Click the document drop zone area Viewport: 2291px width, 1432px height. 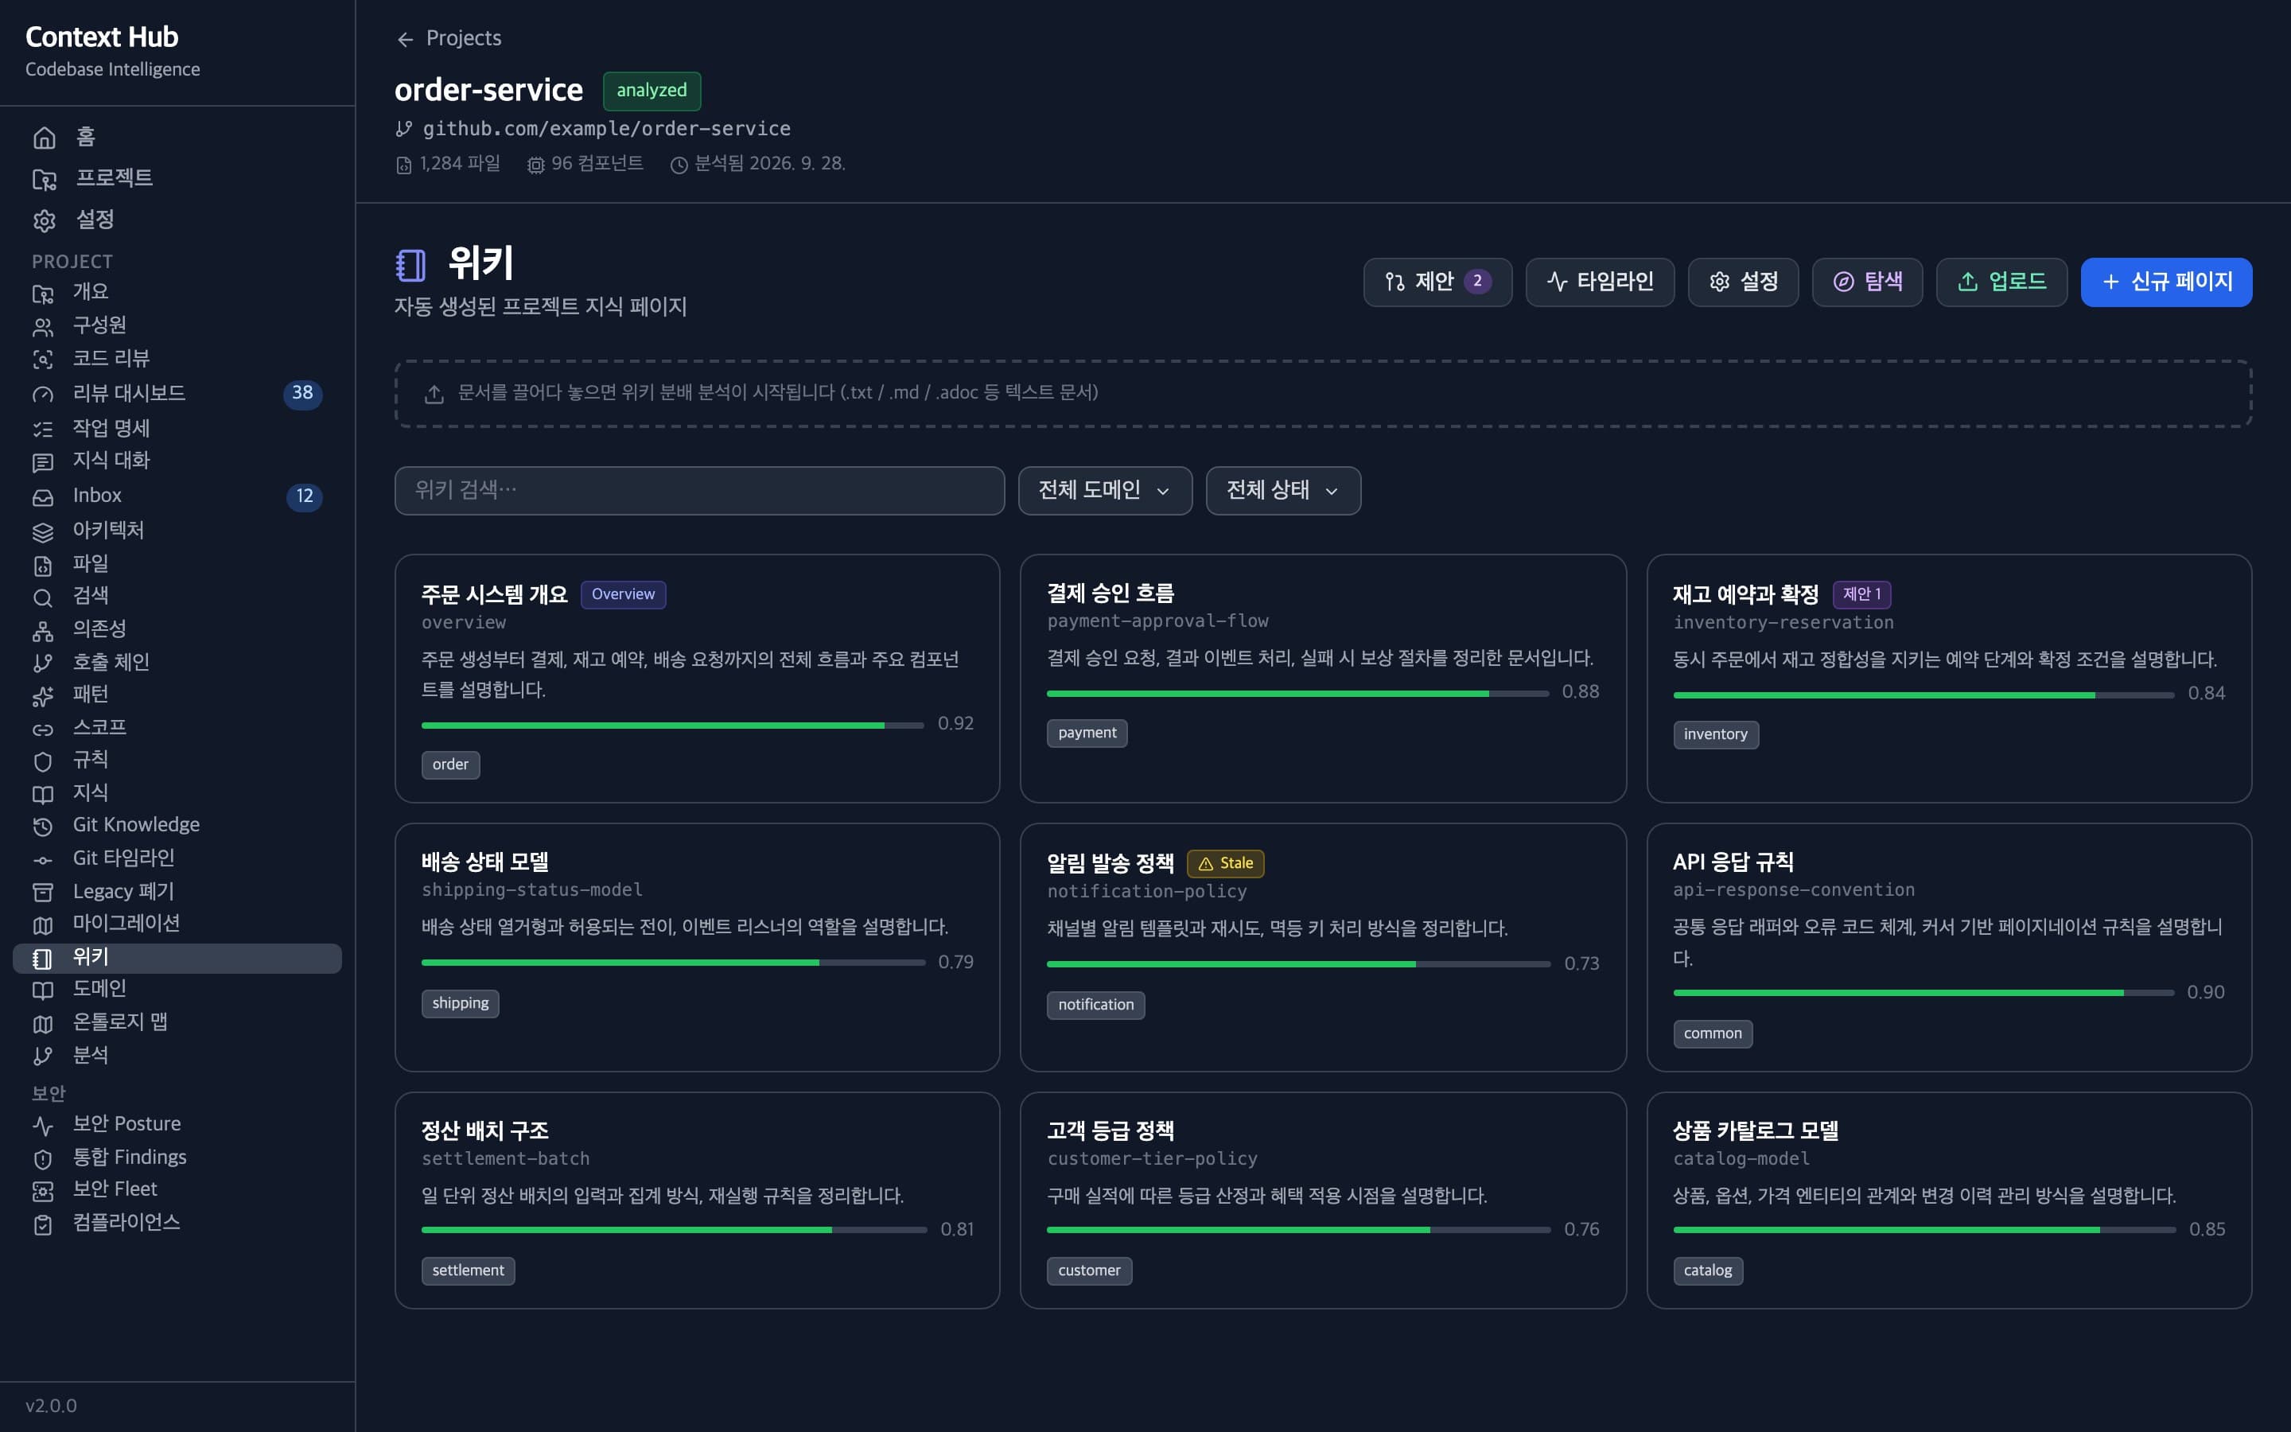coord(1323,393)
